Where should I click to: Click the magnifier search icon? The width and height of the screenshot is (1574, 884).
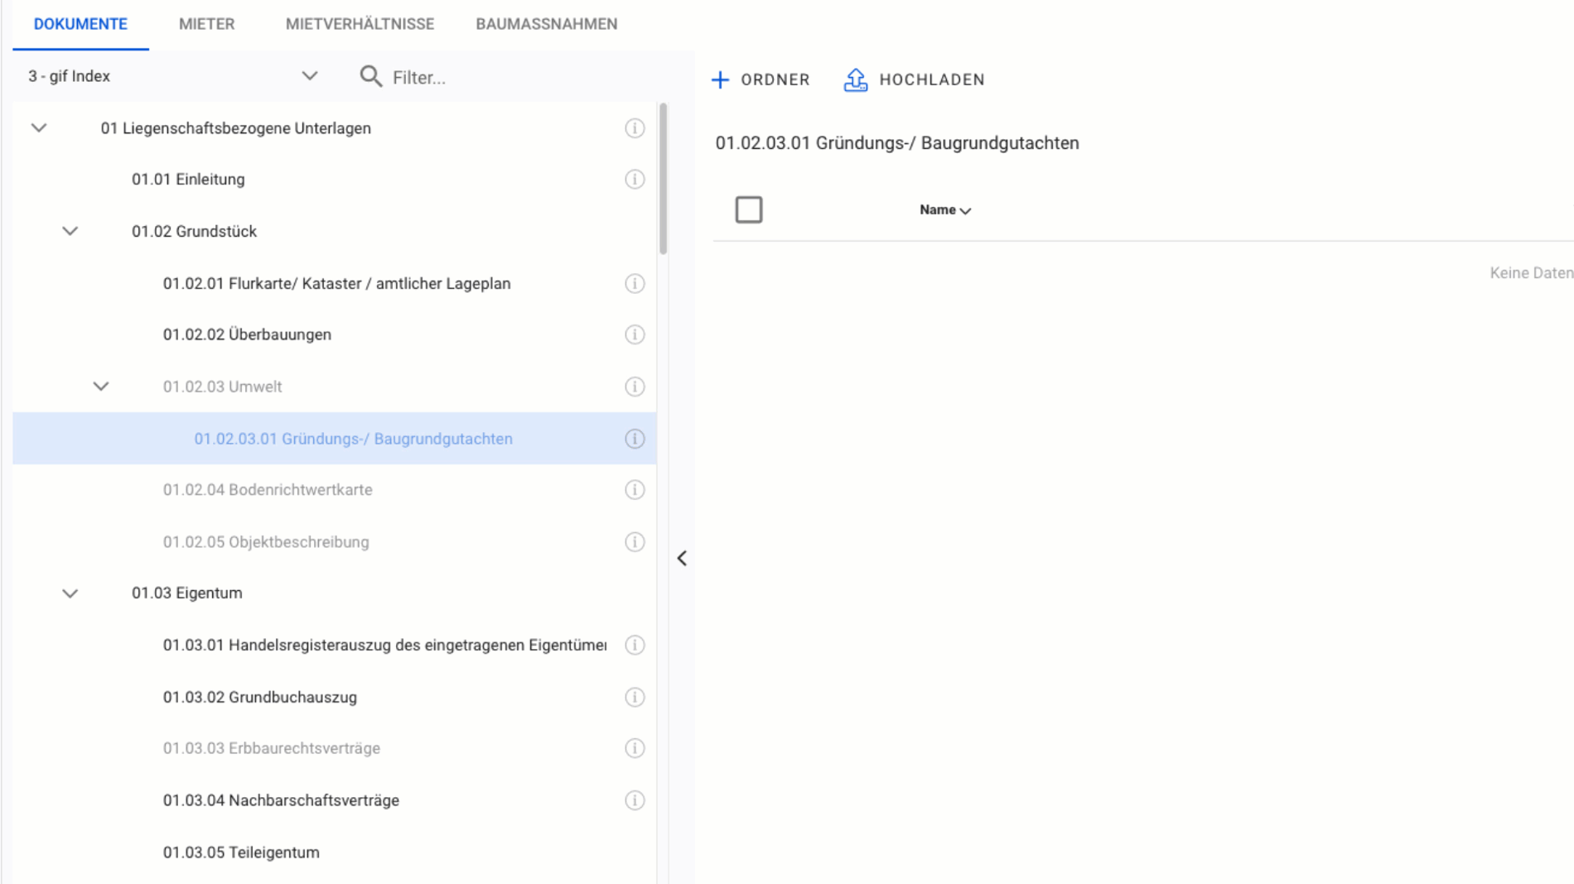tap(370, 77)
